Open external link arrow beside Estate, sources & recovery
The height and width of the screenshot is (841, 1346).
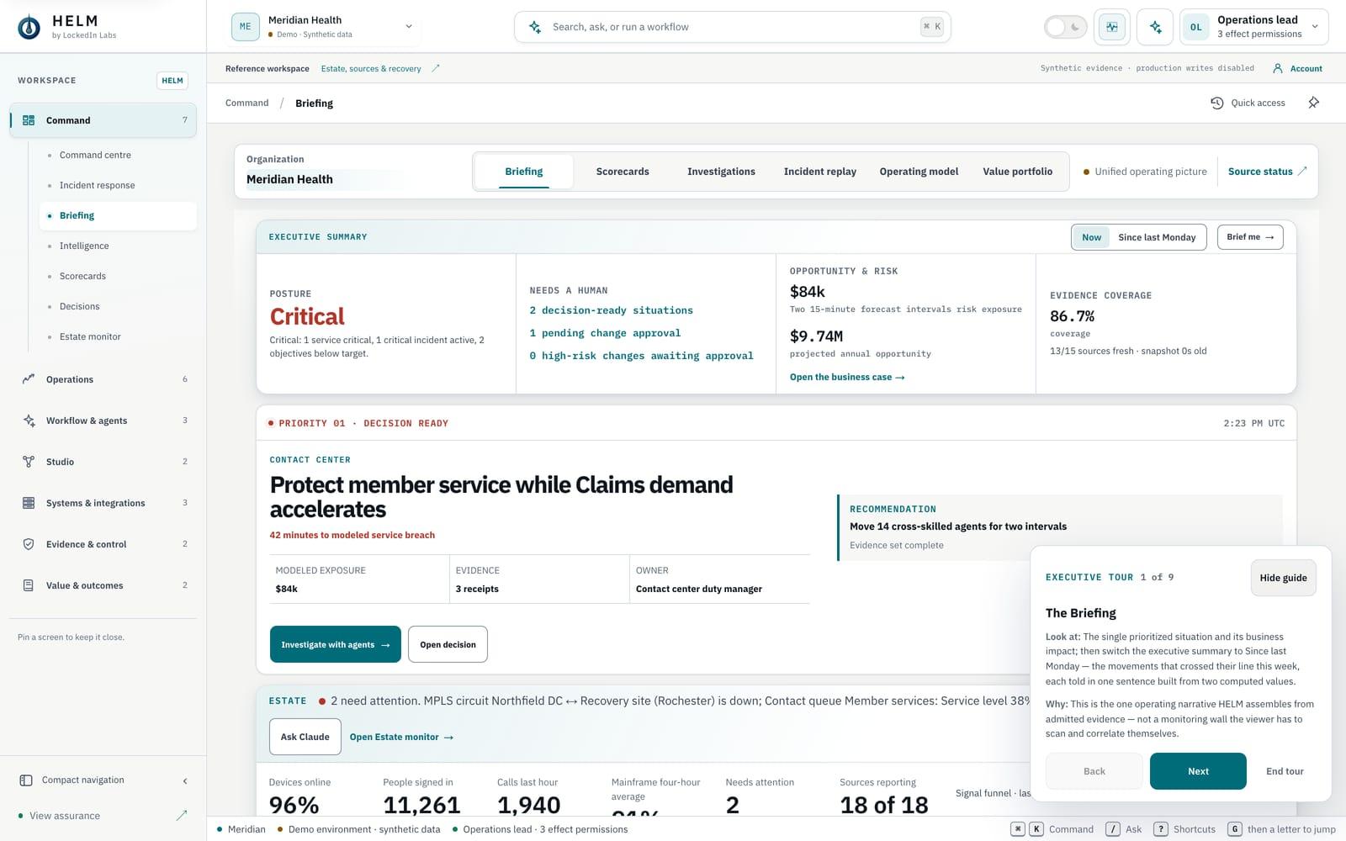tap(436, 68)
